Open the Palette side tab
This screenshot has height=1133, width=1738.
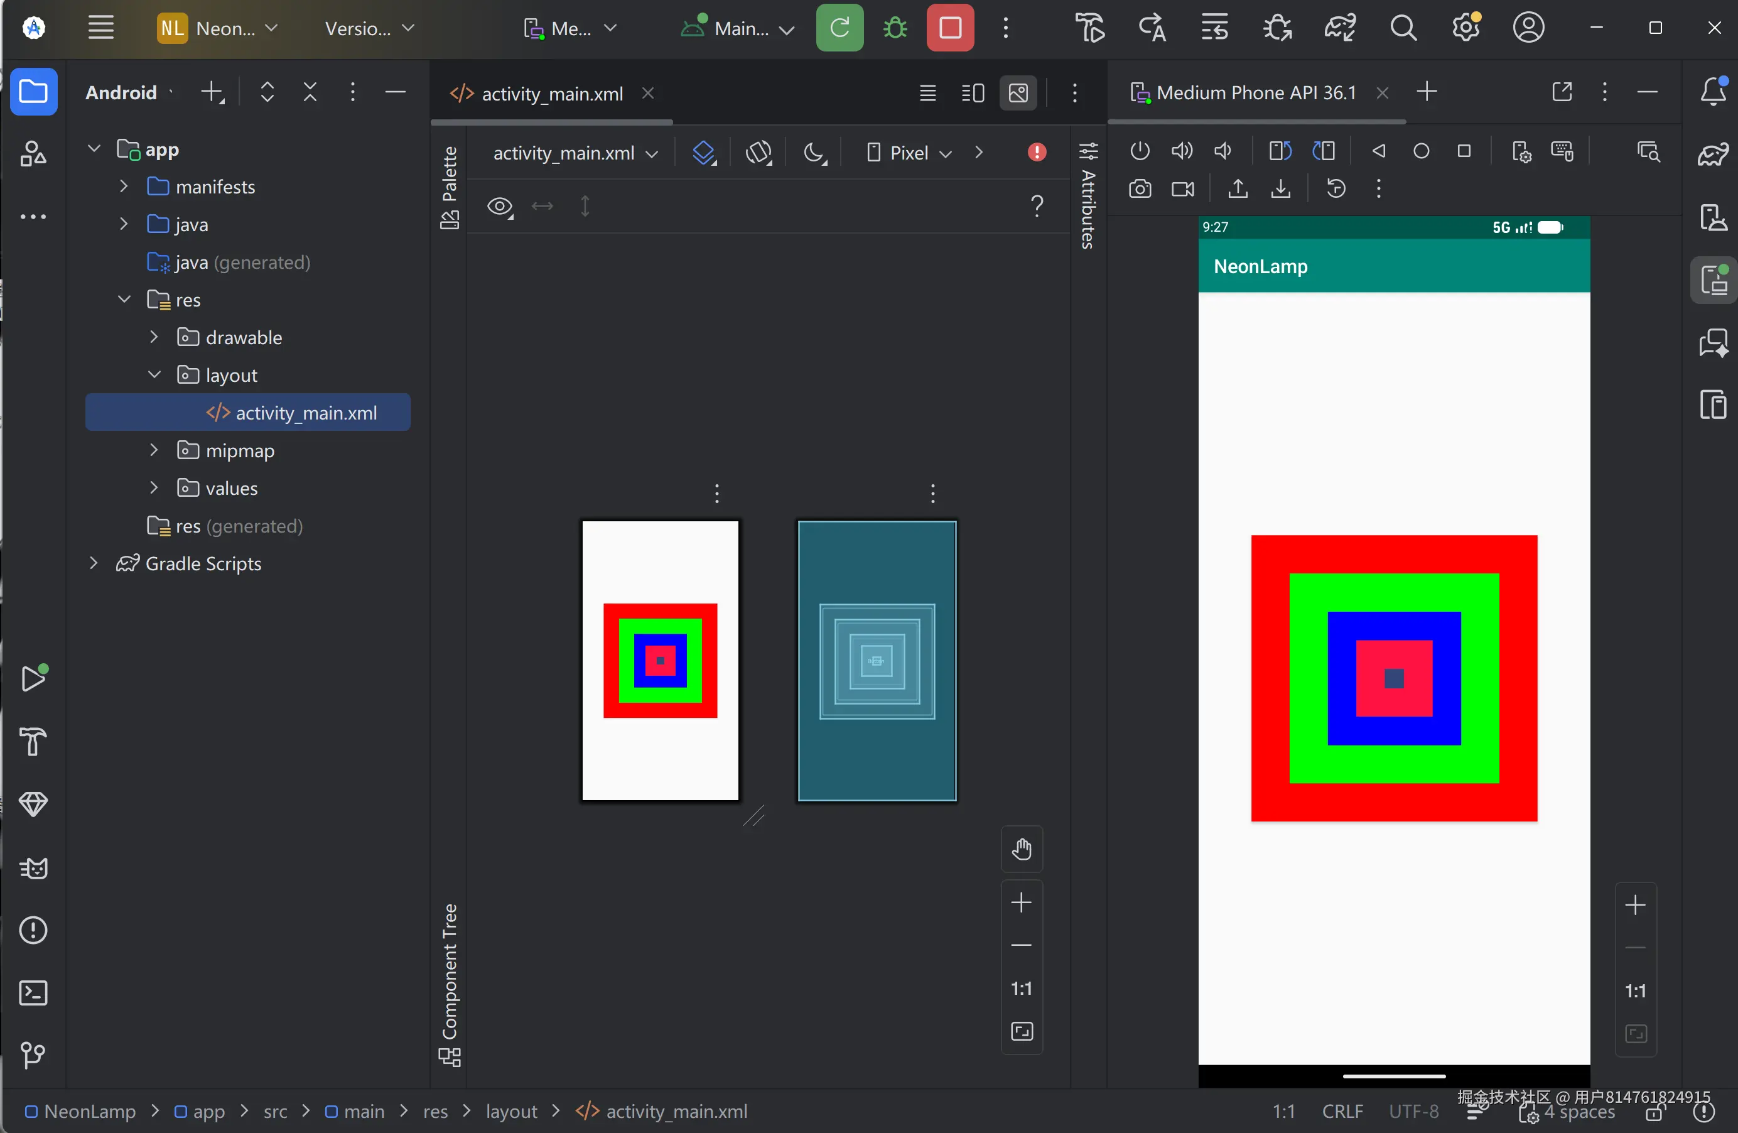[449, 188]
